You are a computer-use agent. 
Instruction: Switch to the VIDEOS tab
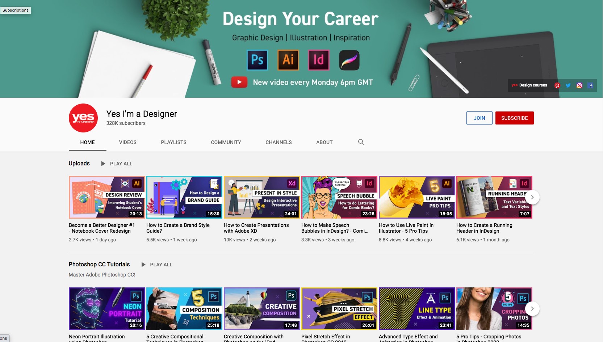coord(128,142)
